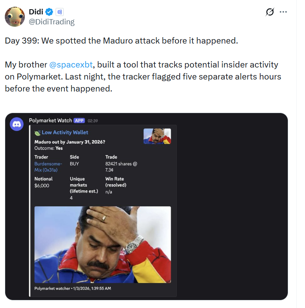This screenshot has height=308, width=305.
Task: Click the affiliate badge beside Didi's name
Action: (x=59, y=12)
